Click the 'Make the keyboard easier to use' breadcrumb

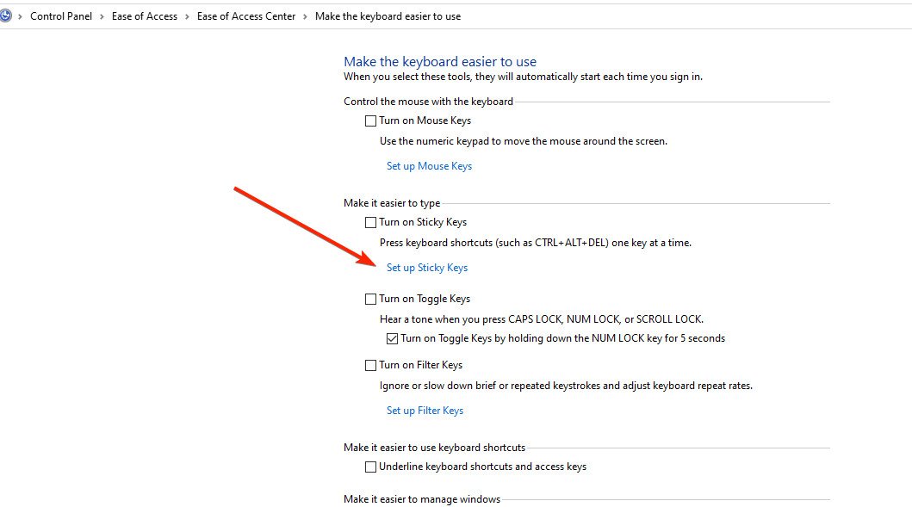(x=388, y=16)
